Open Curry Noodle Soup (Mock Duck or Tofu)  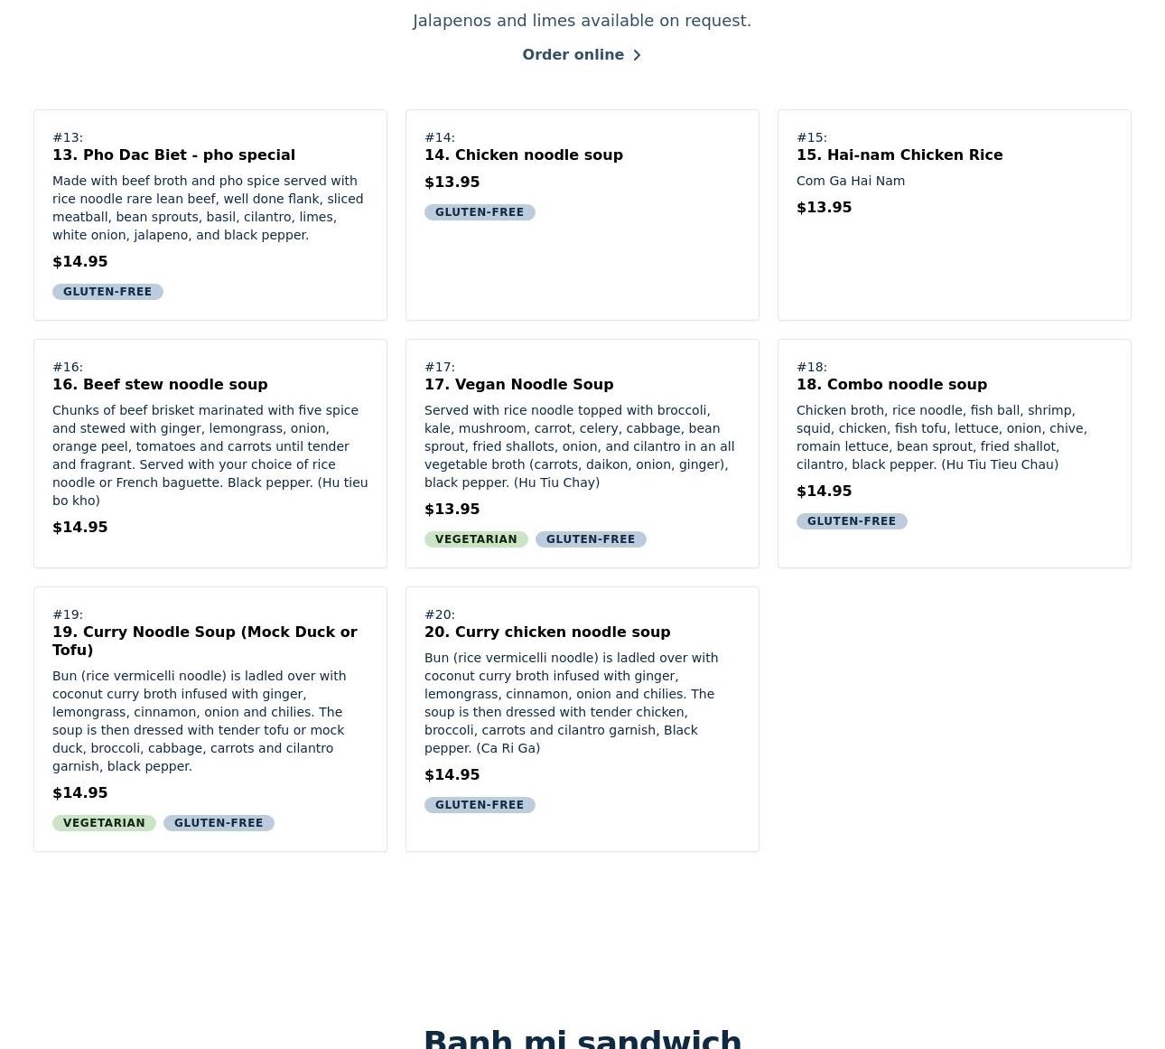pyautogui.click(x=205, y=641)
